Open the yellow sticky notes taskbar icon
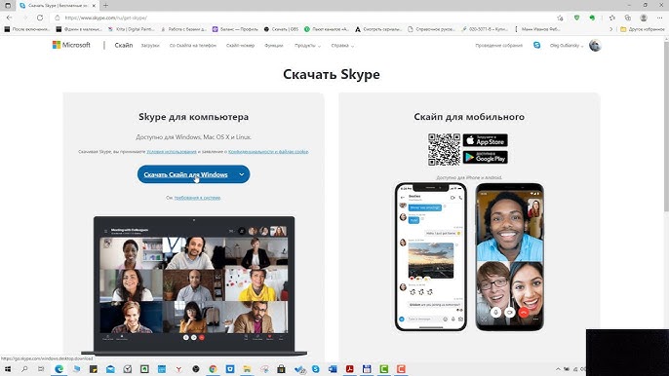This screenshot has height=376, width=669. (x=93, y=369)
